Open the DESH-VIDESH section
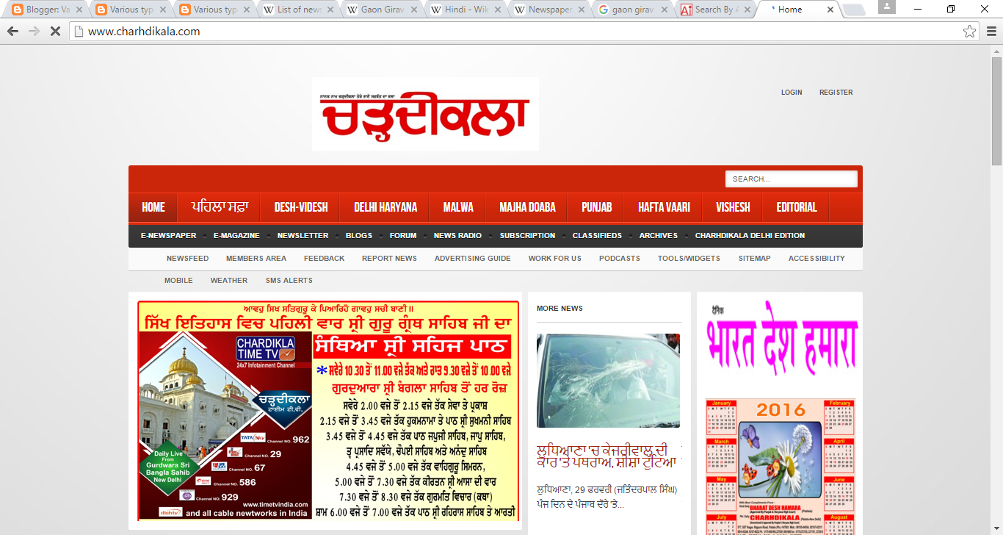Screen dimensions: 1003x535 pos(301,207)
